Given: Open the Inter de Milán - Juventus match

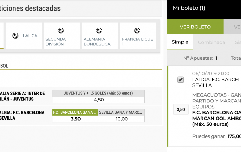Looking at the screenshot, I should (x=22, y=96).
